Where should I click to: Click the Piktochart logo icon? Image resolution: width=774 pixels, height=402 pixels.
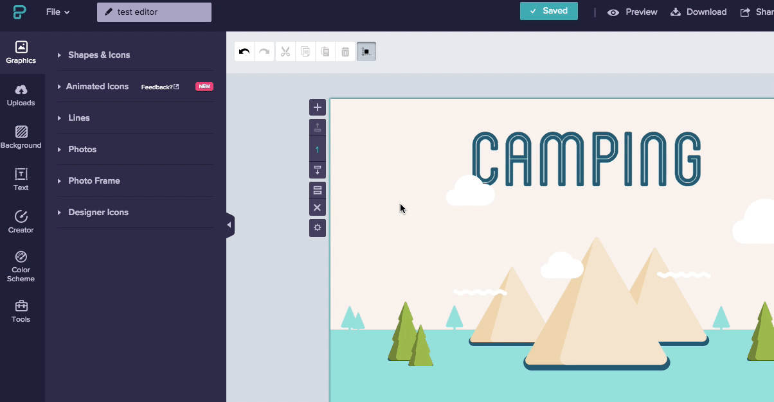pos(19,12)
